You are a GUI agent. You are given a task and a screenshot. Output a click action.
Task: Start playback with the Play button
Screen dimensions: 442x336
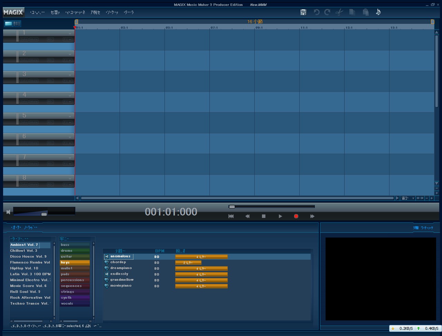280,216
